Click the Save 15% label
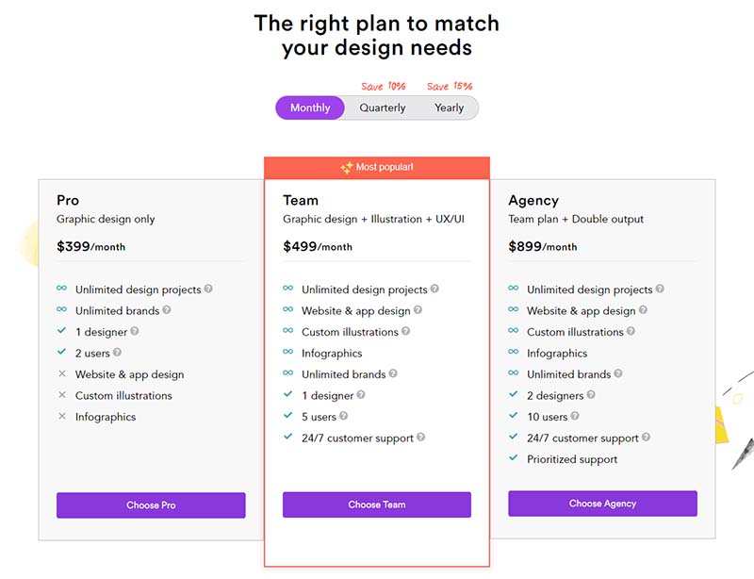 450,86
